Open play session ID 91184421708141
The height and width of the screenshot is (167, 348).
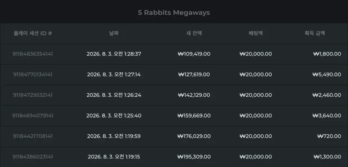click(33, 136)
